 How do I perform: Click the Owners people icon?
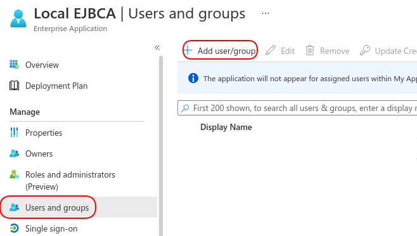click(14, 154)
